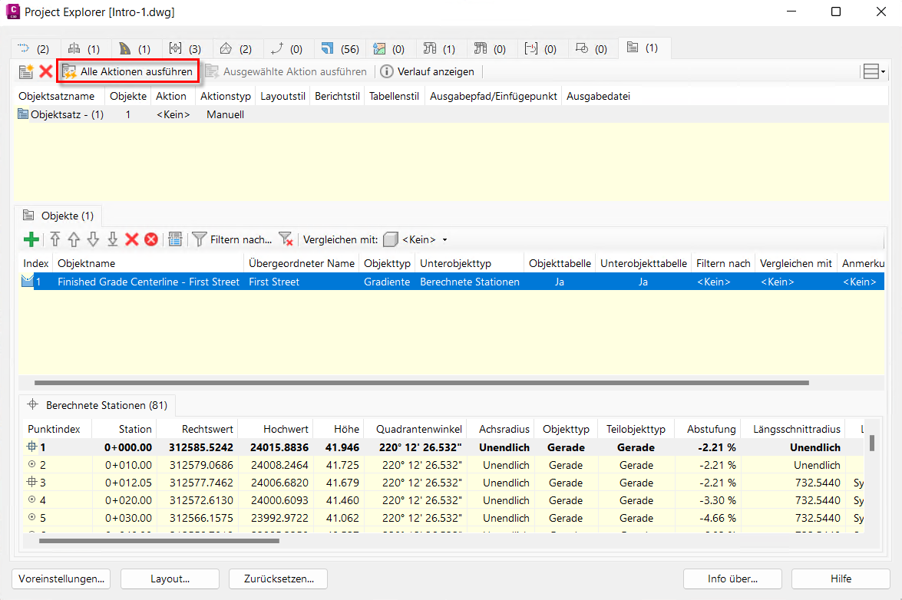Screen dimensions: 902x600
Task: Open the window layout dropdown at top right
Action: click(874, 72)
